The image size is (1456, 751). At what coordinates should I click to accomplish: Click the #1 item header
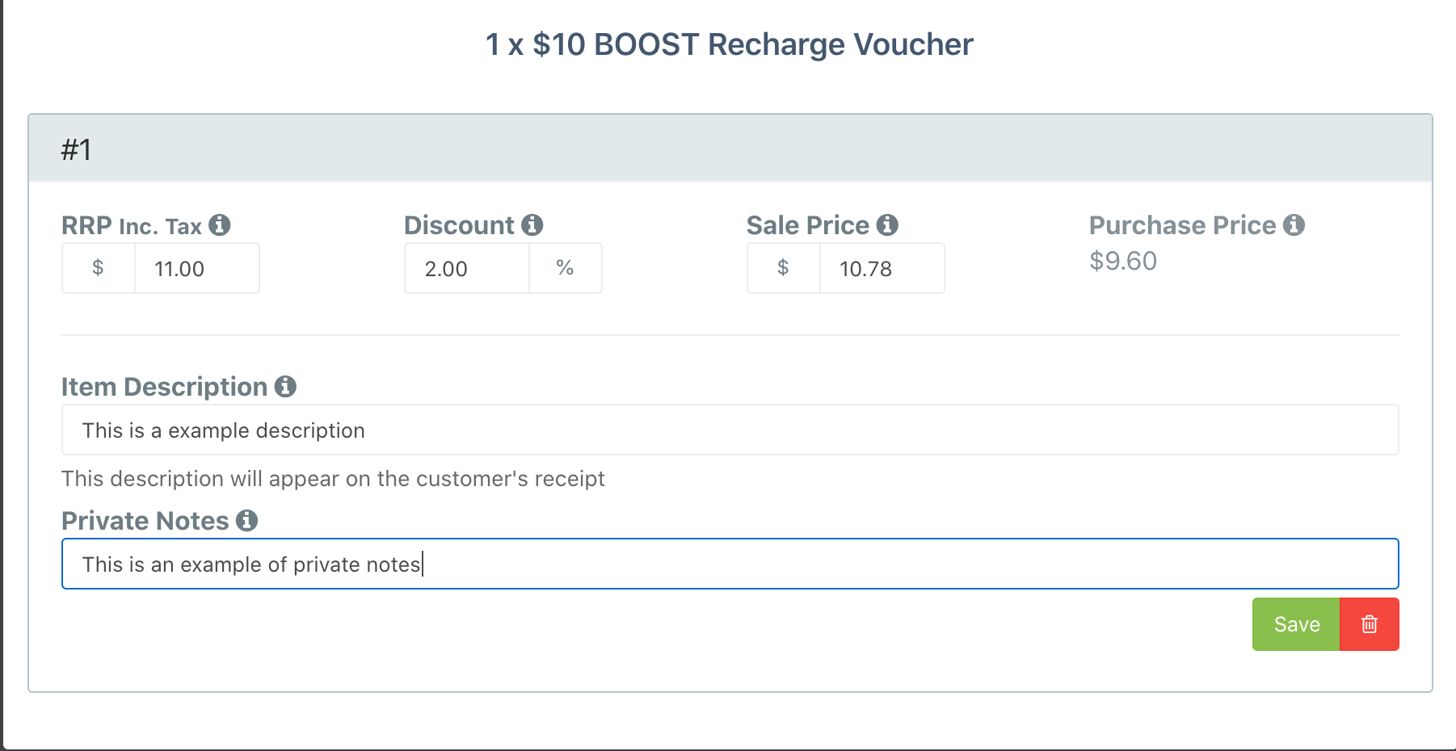tap(730, 149)
